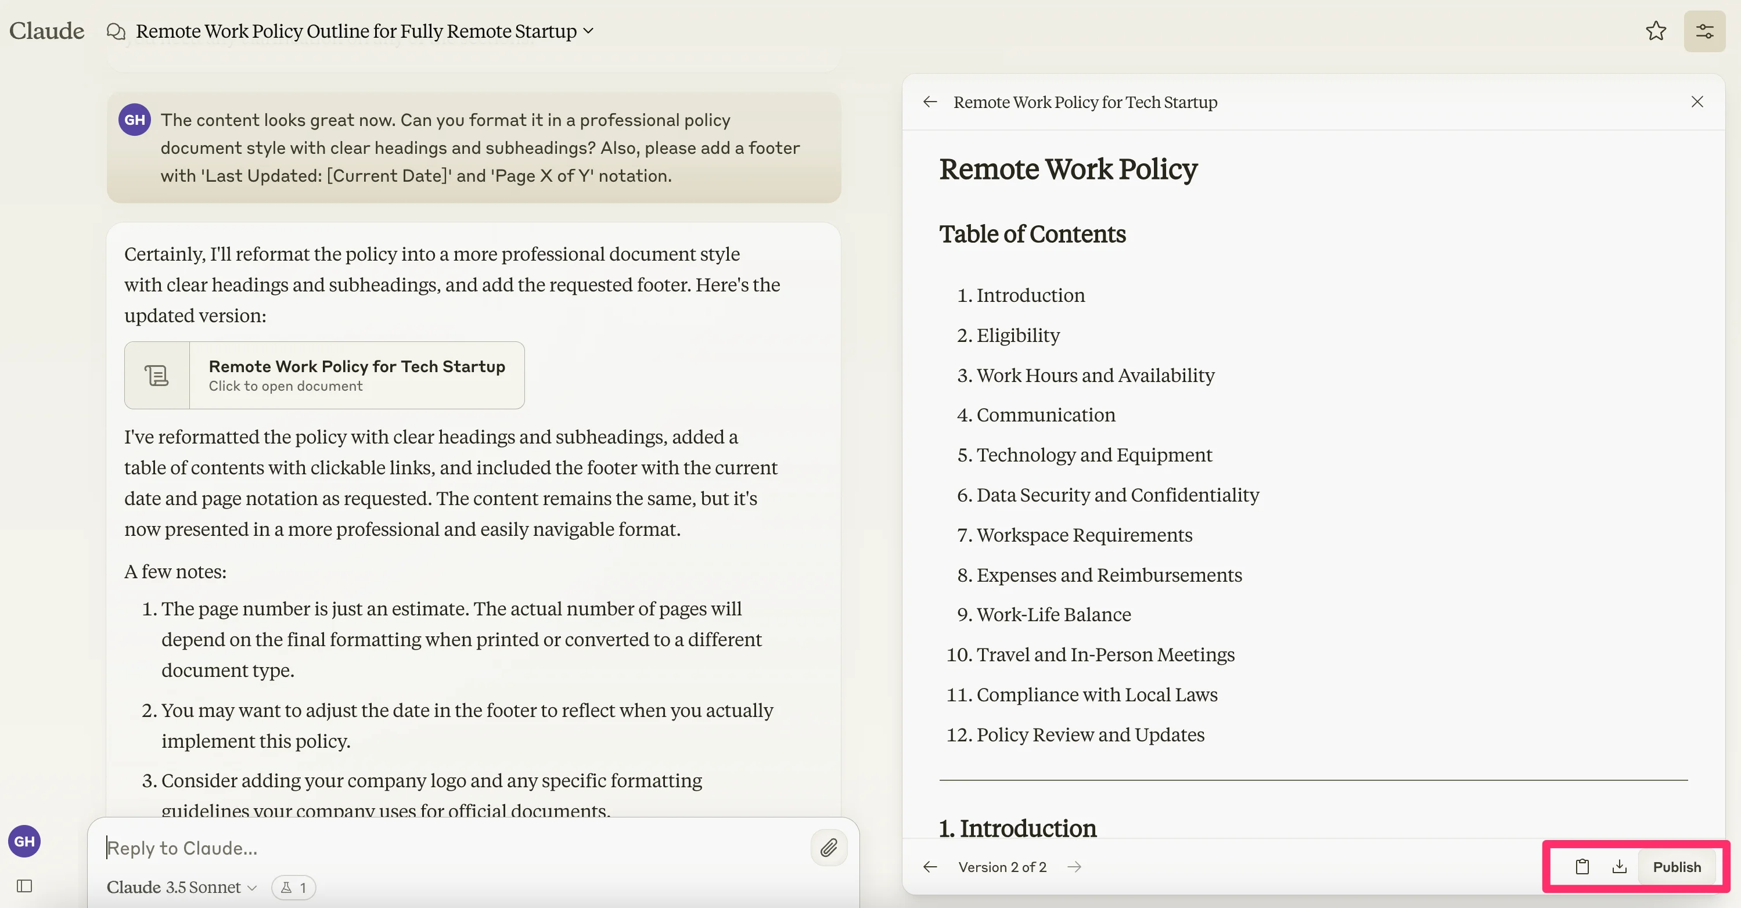Publish the artifact
1741x908 pixels.
coord(1676,867)
